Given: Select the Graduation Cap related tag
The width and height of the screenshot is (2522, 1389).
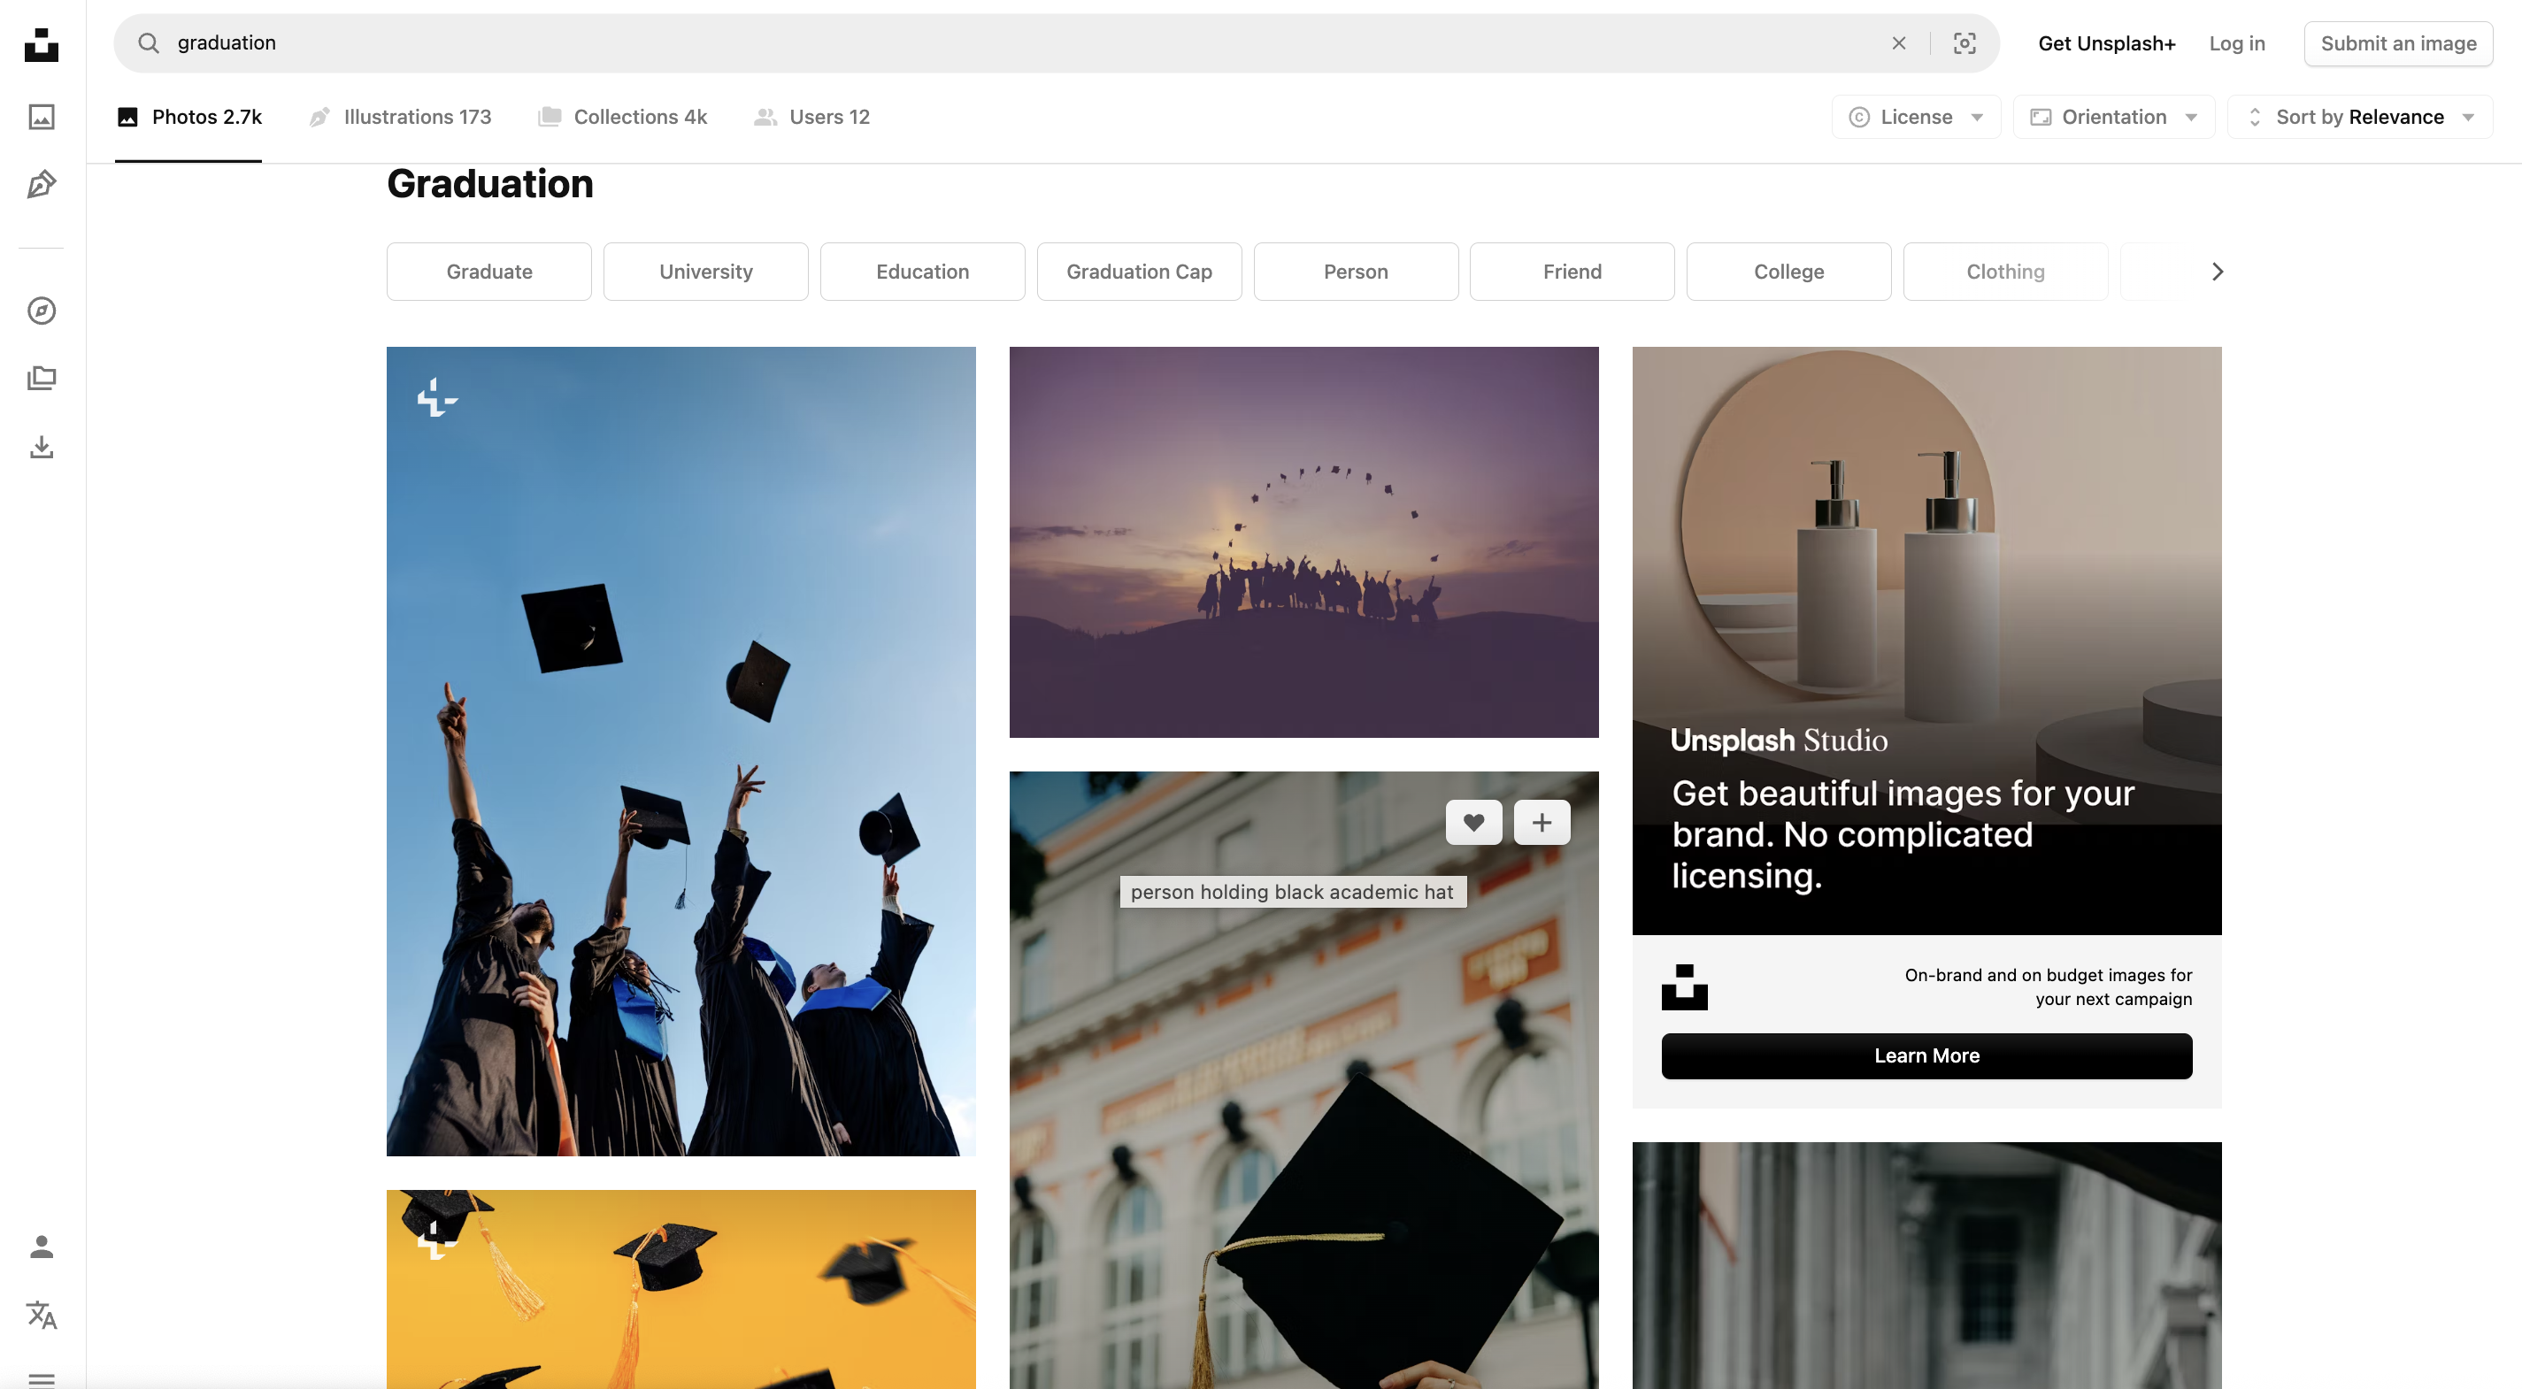Looking at the screenshot, I should (x=1139, y=271).
